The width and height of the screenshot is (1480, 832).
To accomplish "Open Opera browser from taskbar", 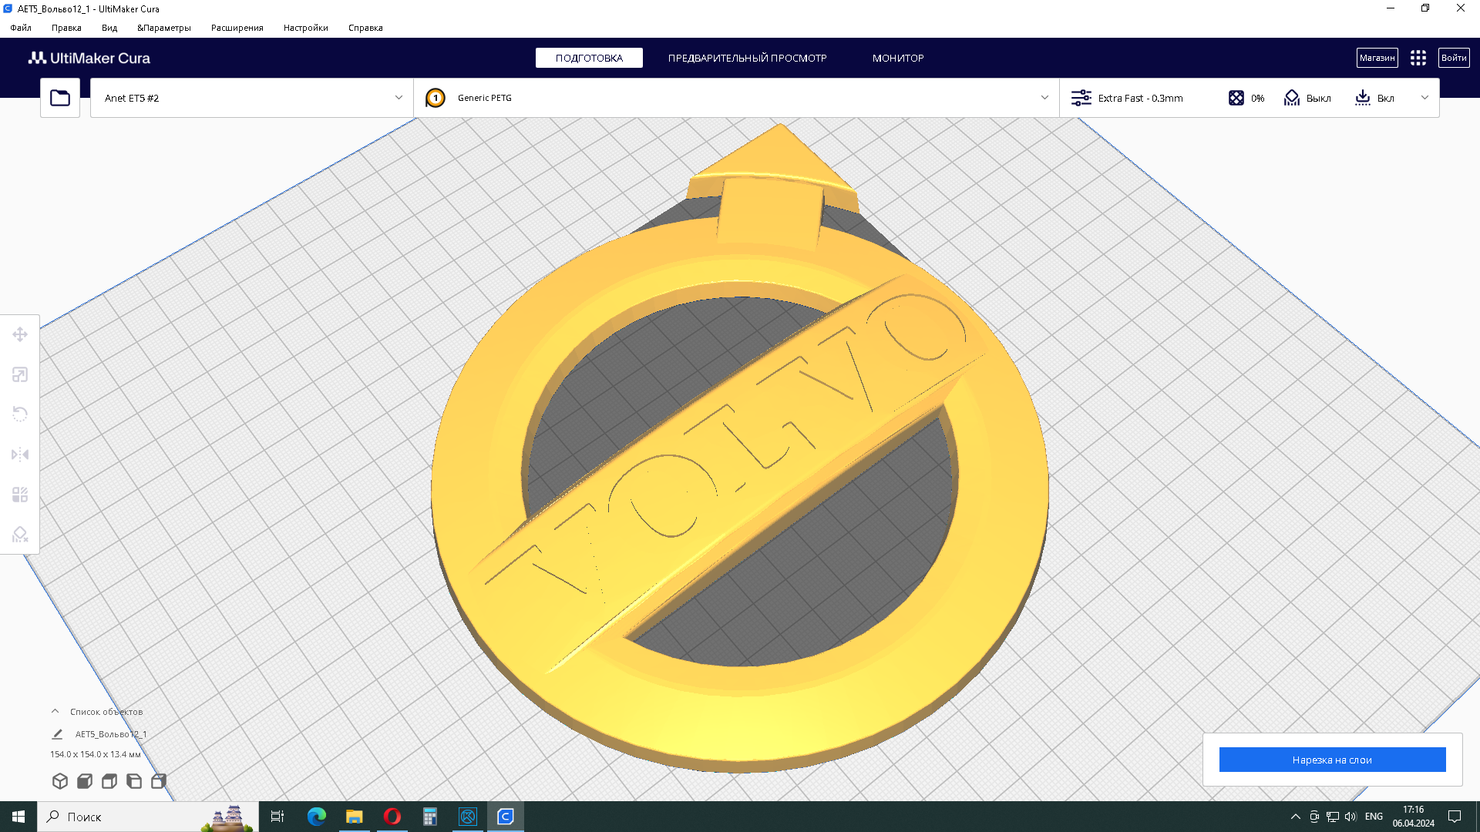I will (x=392, y=817).
